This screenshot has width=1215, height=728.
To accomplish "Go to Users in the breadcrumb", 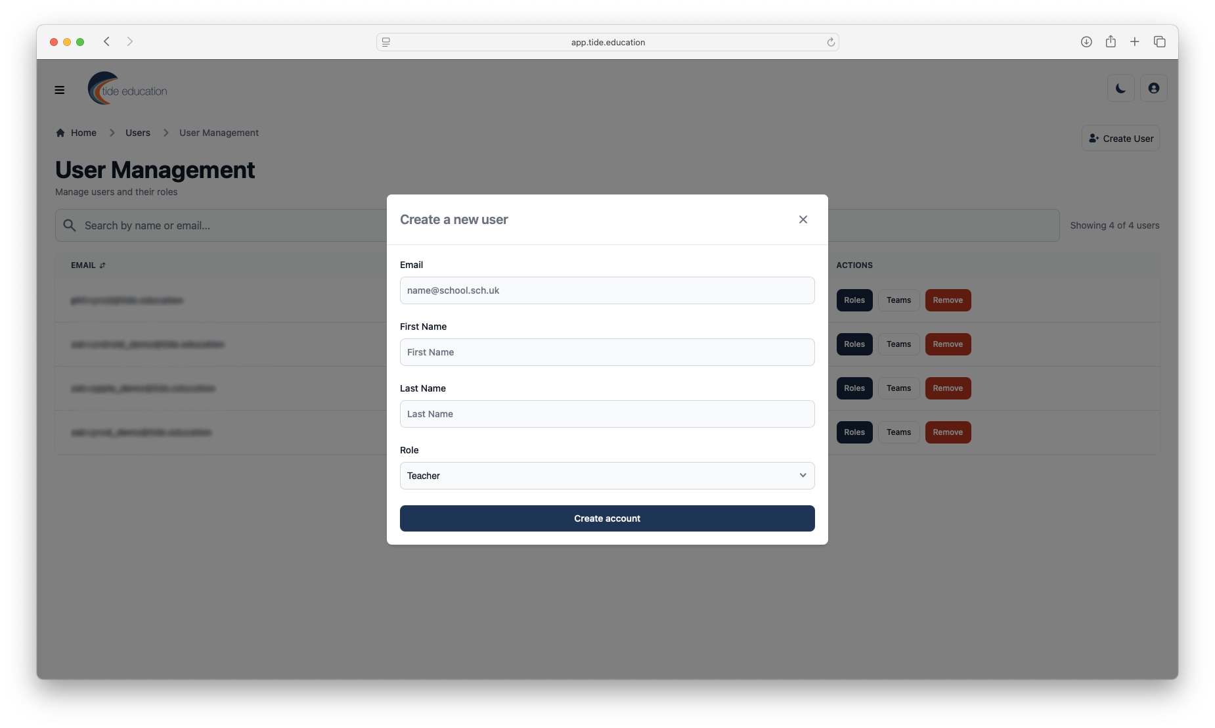I will [x=137, y=133].
